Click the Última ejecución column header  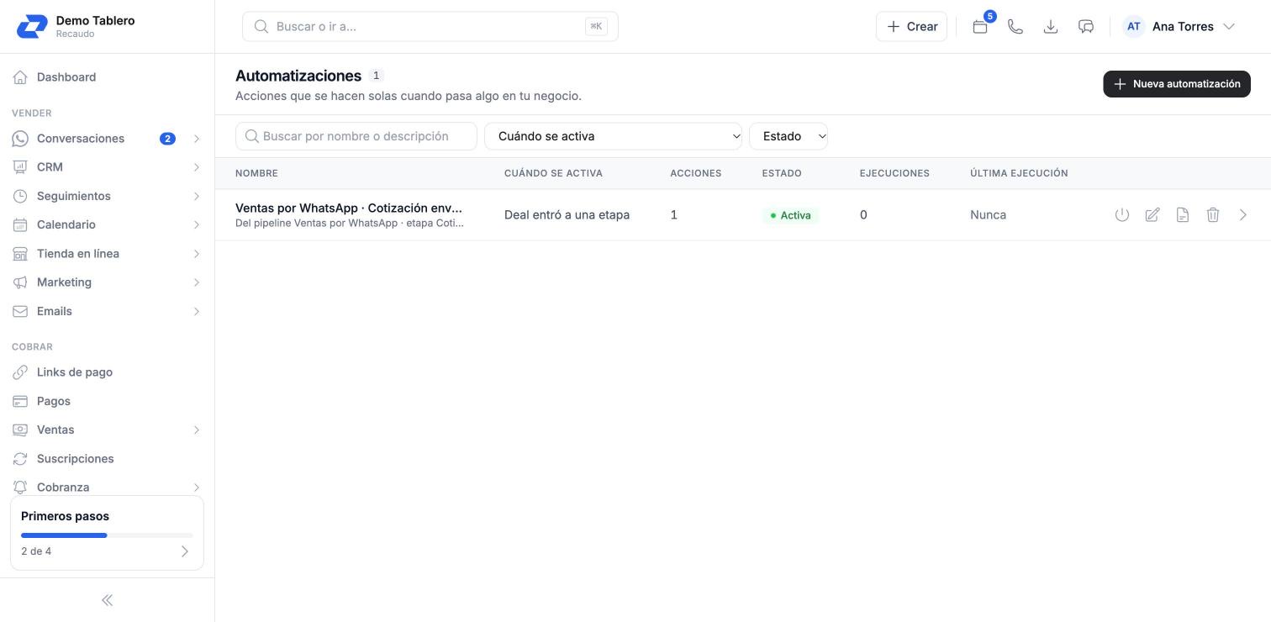(x=1019, y=173)
